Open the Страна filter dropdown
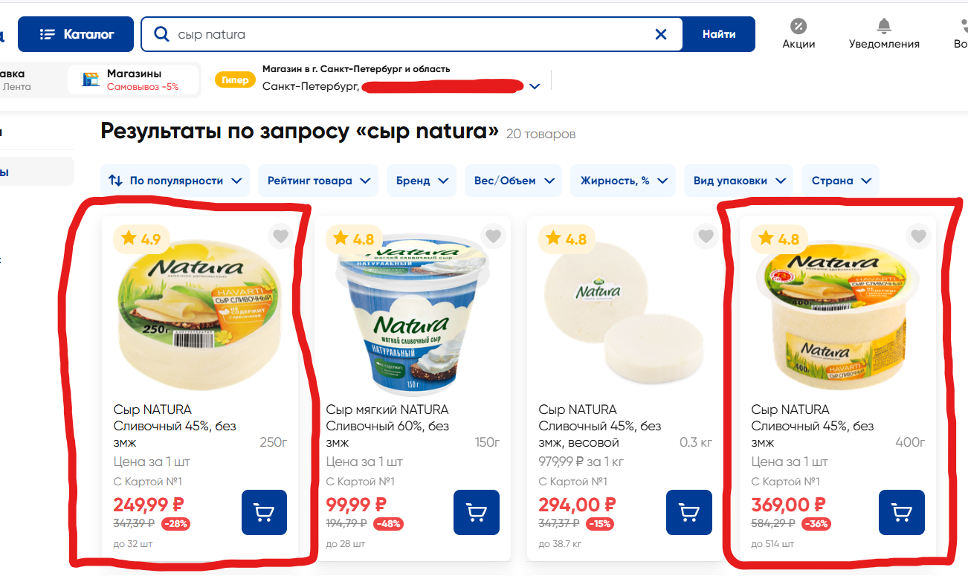 click(x=841, y=181)
